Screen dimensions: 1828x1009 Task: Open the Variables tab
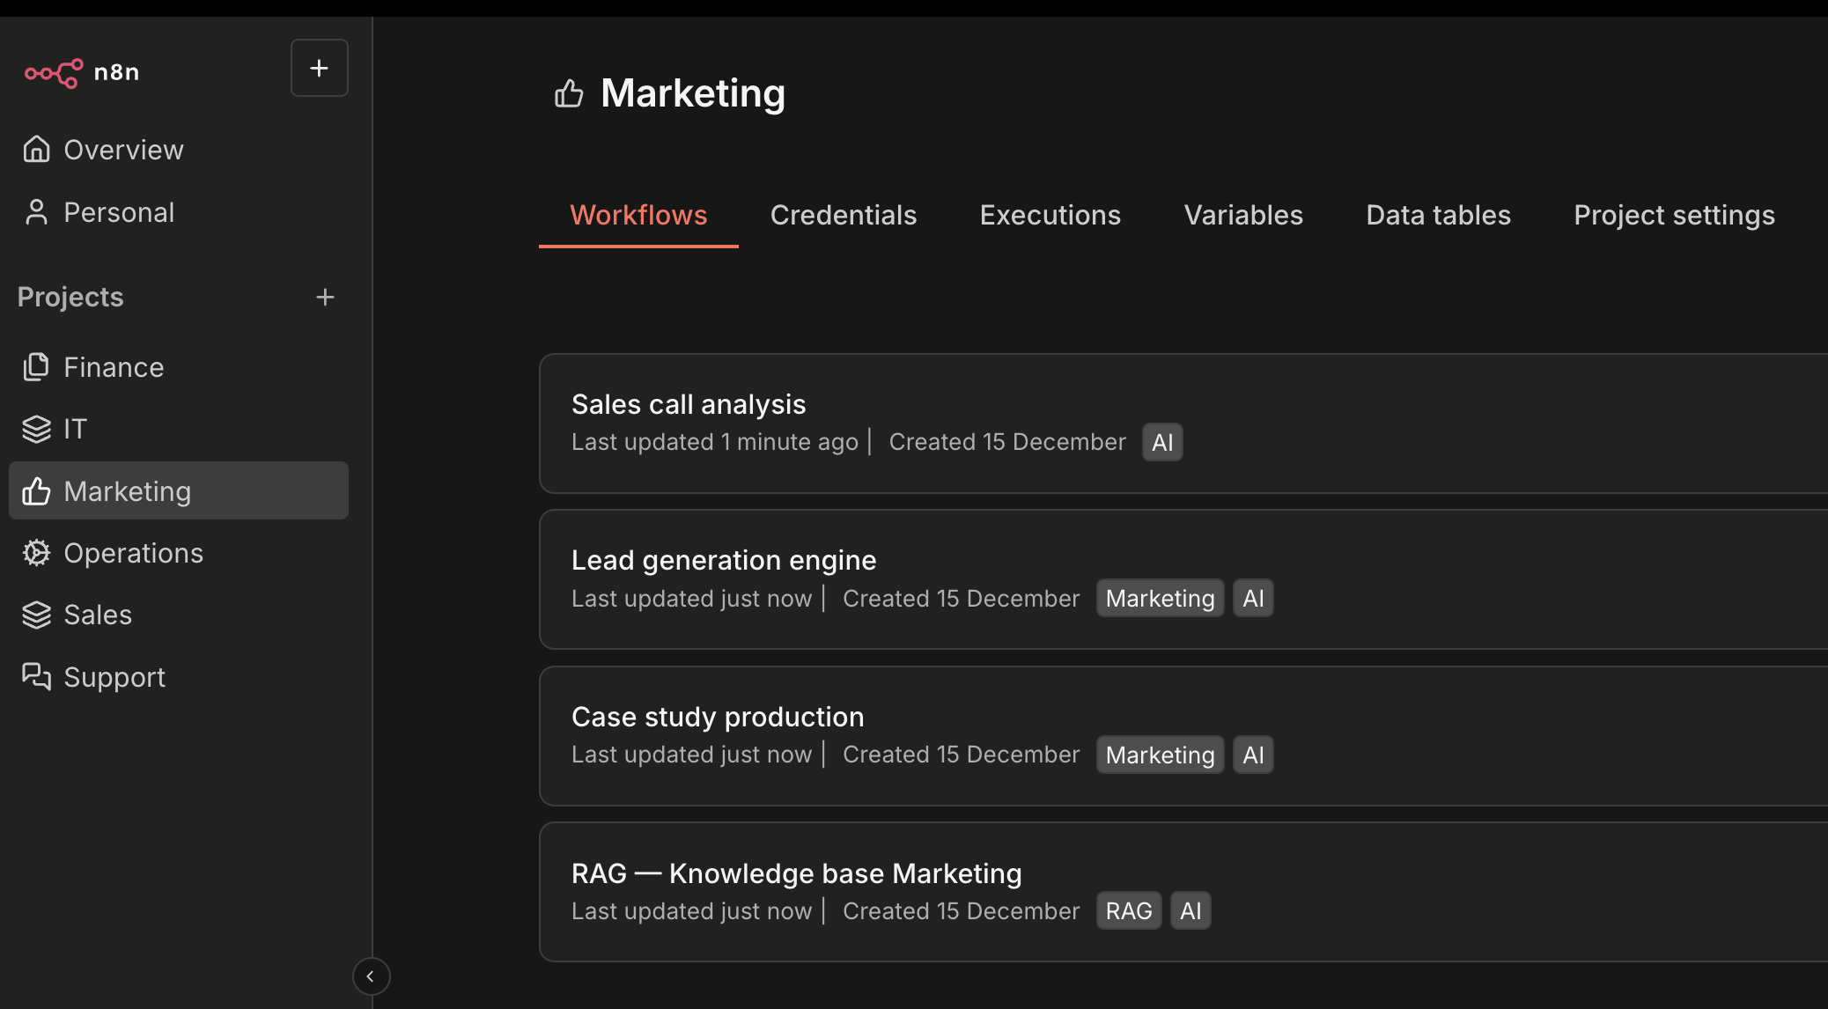tap(1242, 215)
